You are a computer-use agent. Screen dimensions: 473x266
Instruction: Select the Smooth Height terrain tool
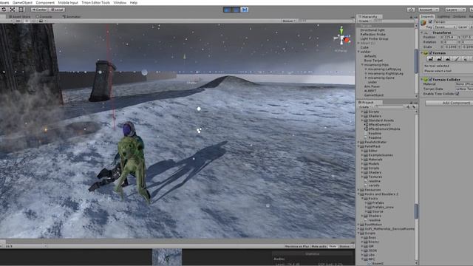pos(448,59)
